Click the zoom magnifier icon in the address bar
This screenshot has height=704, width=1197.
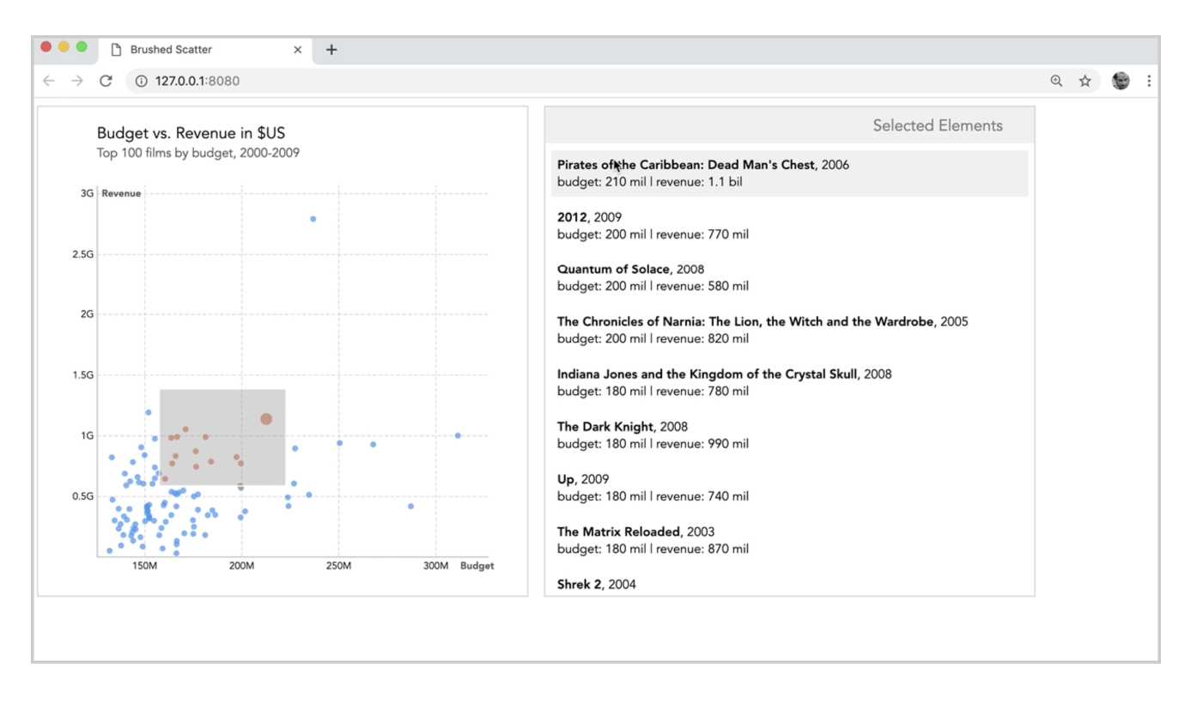coord(1056,81)
